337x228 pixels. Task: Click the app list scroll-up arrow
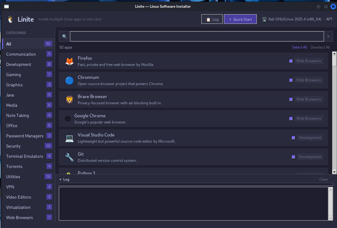coord(334,54)
